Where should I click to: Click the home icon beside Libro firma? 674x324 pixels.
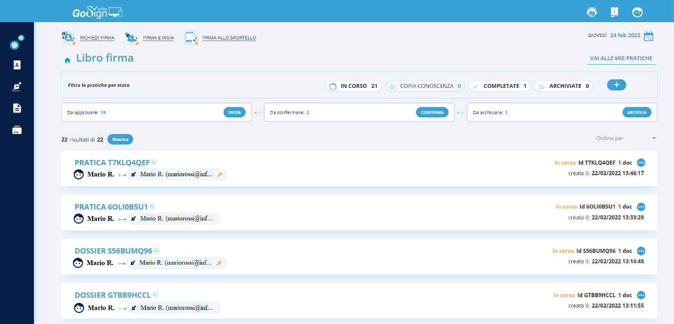click(67, 60)
